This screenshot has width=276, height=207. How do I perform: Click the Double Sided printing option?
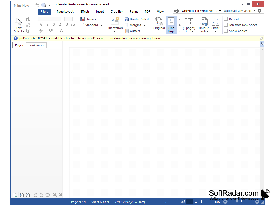pyautogui.click(x=137, y=19)
